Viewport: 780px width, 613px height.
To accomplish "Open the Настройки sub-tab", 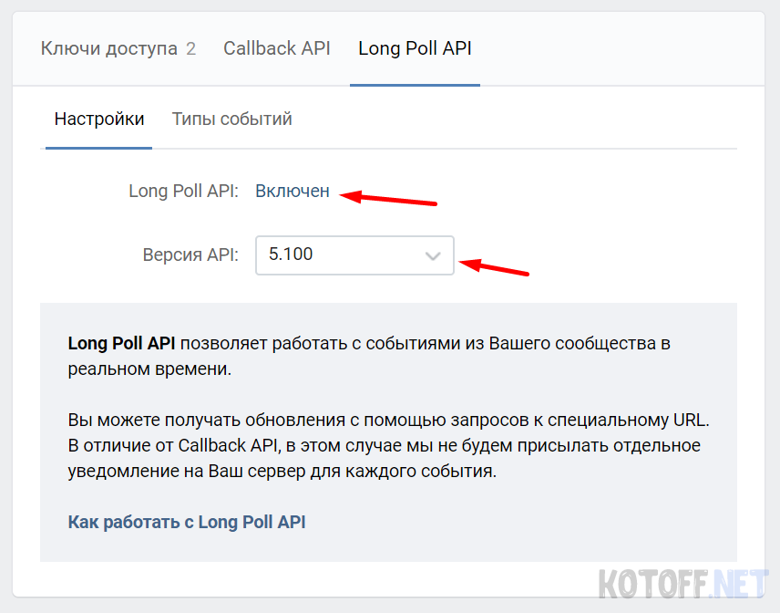I will click(x=99, y=119).
